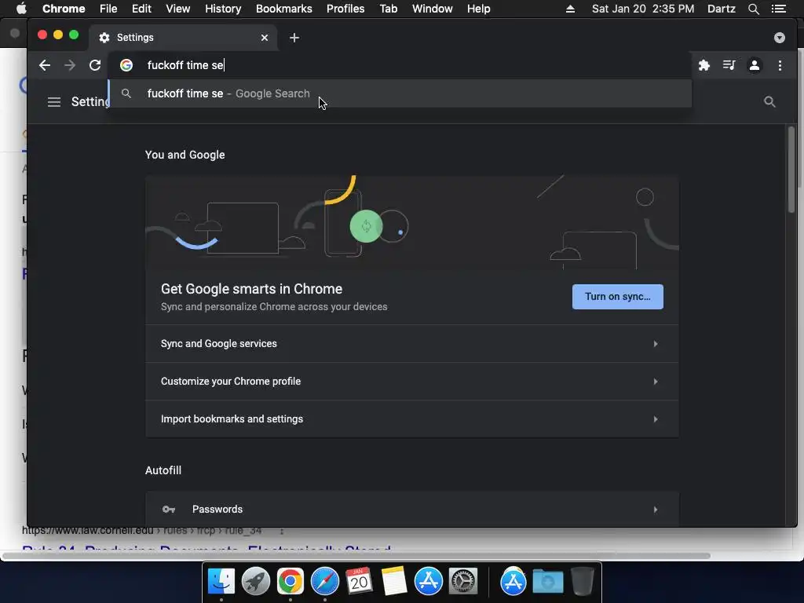The image size is (804, 603).
Task: Open Control Center list icon in menu bar
Action: [x=778, y=9]
